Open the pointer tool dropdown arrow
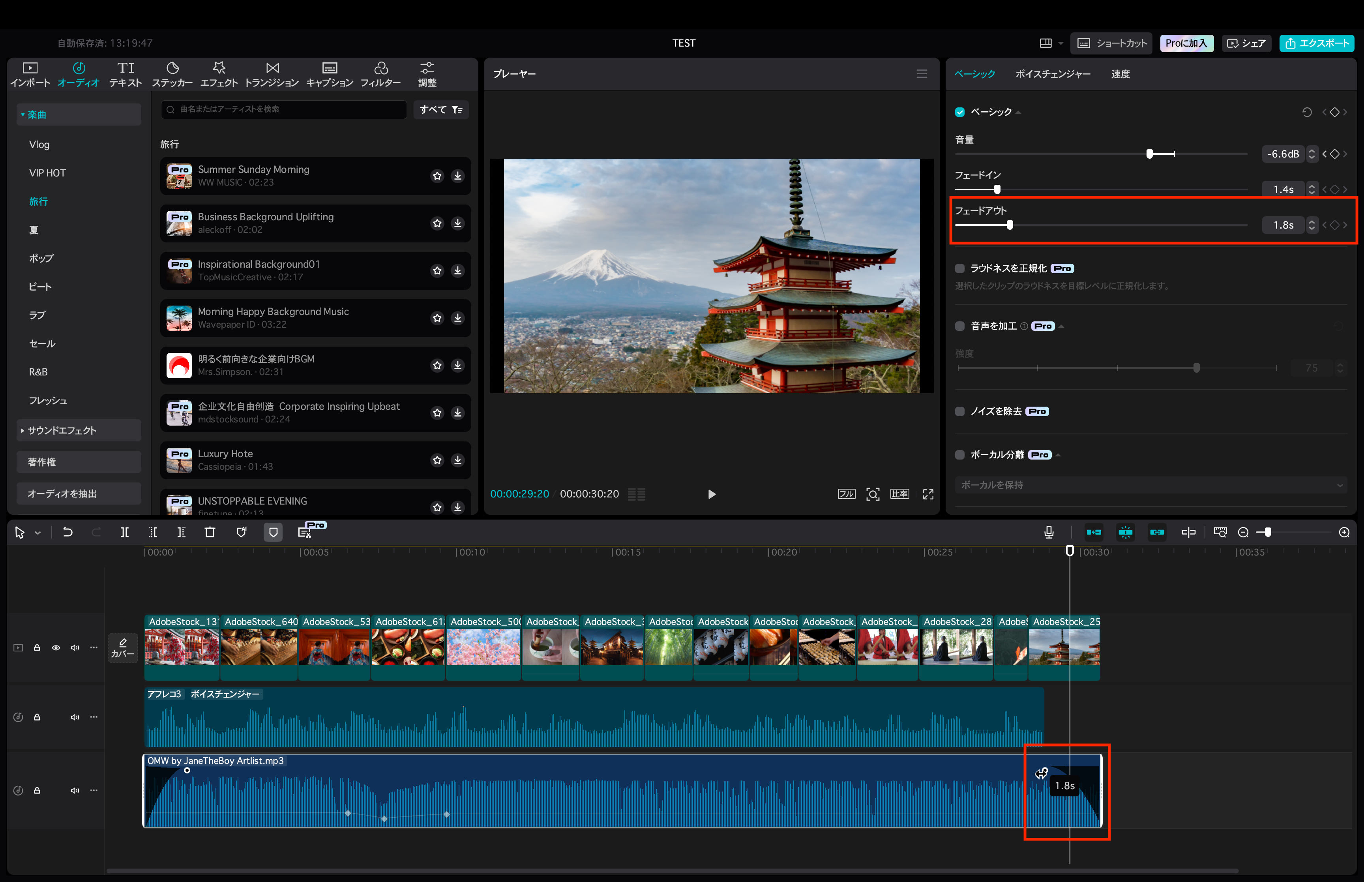This screenshot has height=882, width=1364. [38, 533]
